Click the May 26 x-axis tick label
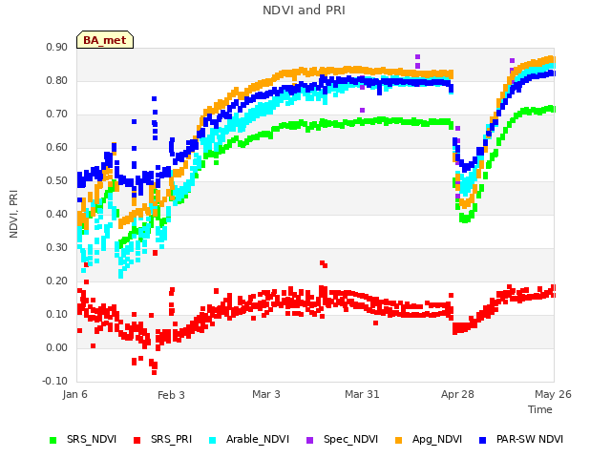611x458 pixels. point(553,394)
